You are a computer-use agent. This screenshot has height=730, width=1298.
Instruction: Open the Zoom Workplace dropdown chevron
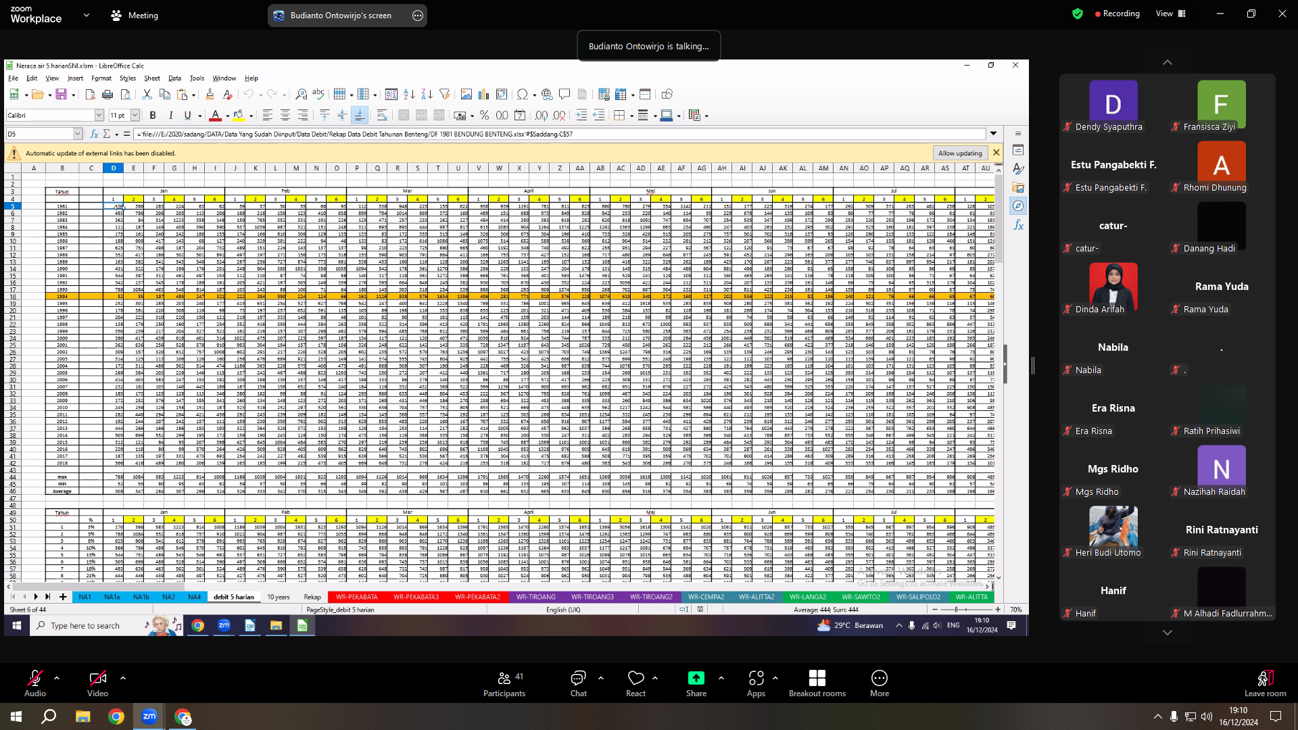click(87, 15)
